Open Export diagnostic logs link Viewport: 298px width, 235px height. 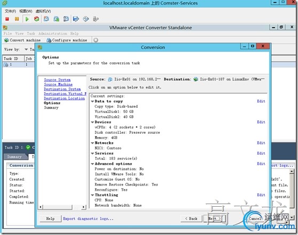[x=88, y=218]
